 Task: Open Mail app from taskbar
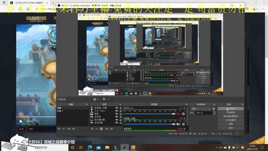click(98, 147)
